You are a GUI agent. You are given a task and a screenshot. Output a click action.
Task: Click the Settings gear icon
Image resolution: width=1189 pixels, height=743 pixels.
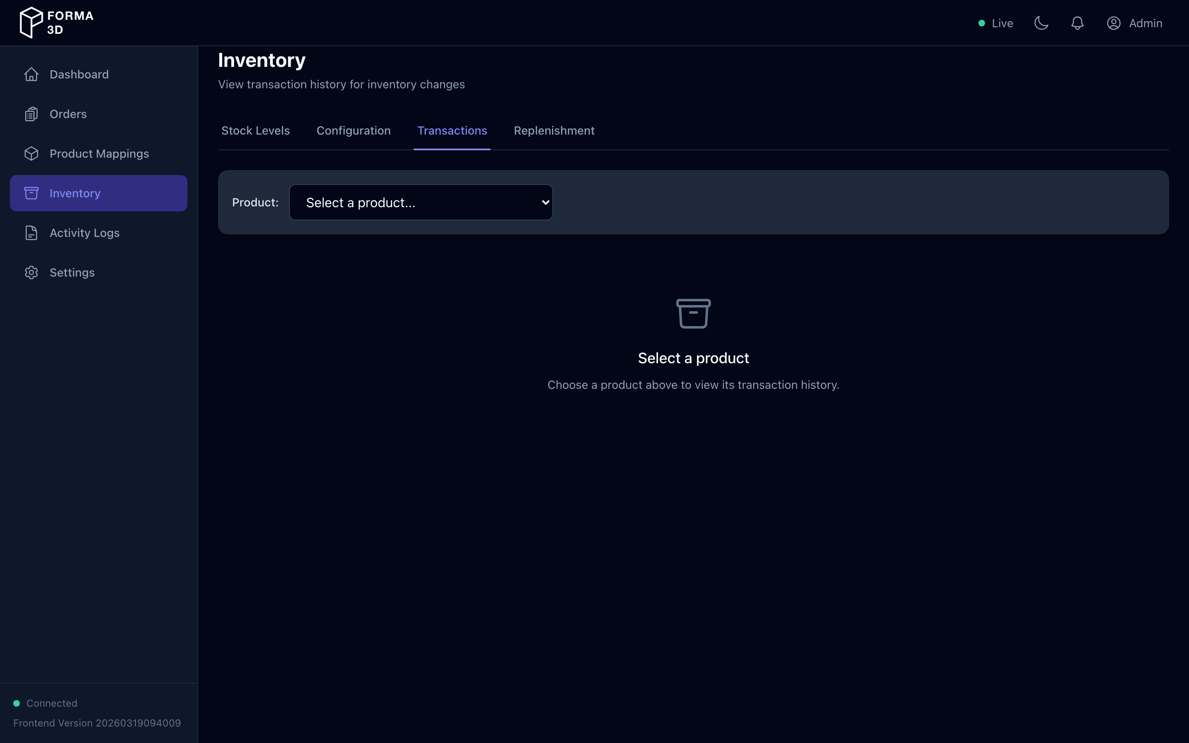(31, 272)
